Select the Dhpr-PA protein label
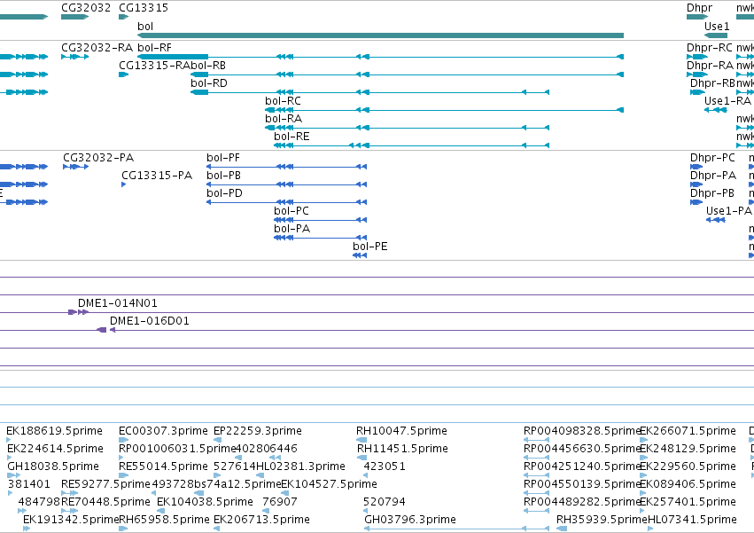The height and width of the screenshot is (533, 754). click(x=713, y=176)
